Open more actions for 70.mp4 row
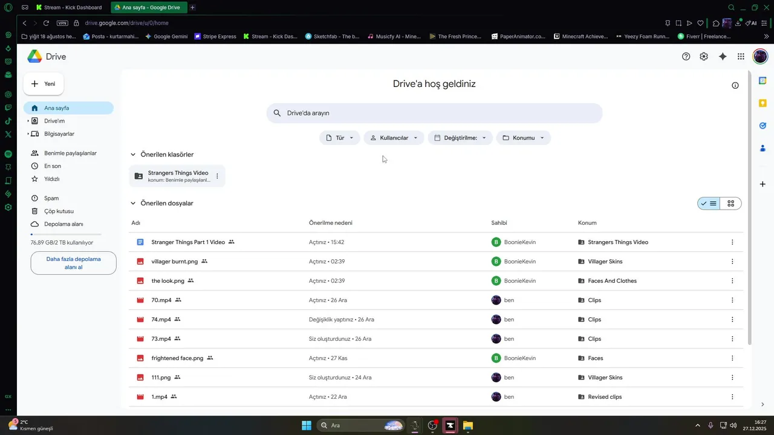Viewport: 774px width, 435px height. [732, 300]
